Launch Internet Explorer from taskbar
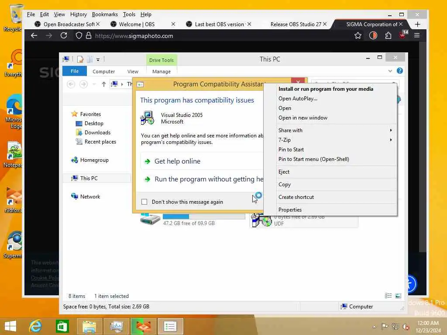Viewport: 447px width, 335px height. click(36, 326)
